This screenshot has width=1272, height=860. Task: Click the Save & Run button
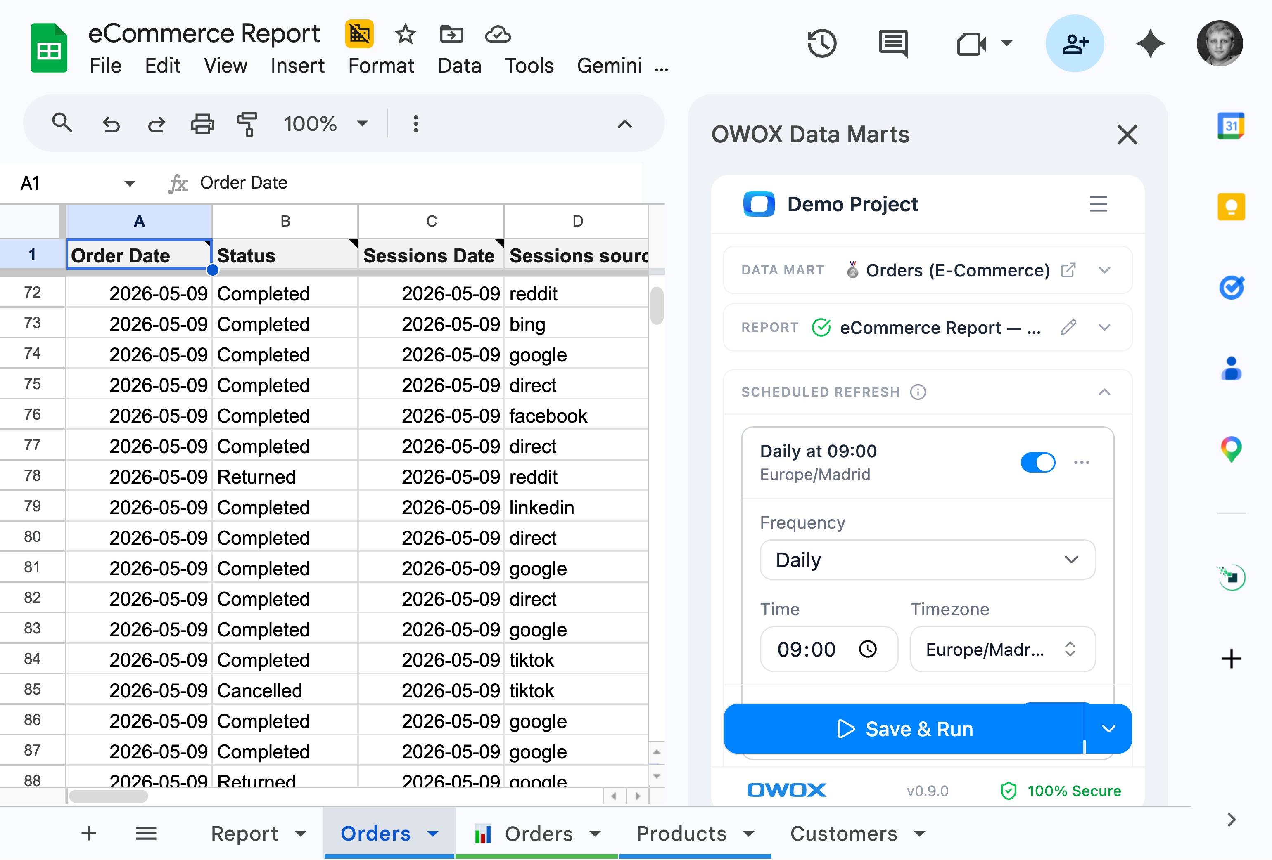pyautogui.click(x=904, y=729)
